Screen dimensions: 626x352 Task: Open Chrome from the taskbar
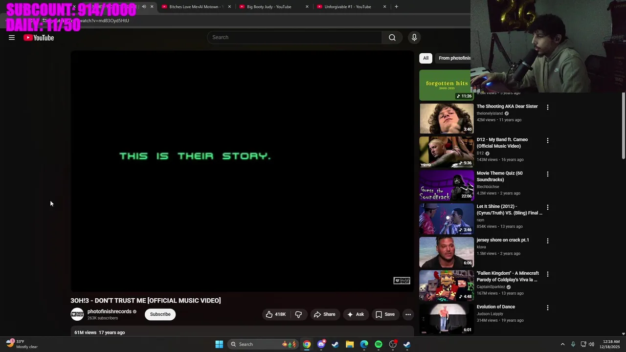[307, 344]
